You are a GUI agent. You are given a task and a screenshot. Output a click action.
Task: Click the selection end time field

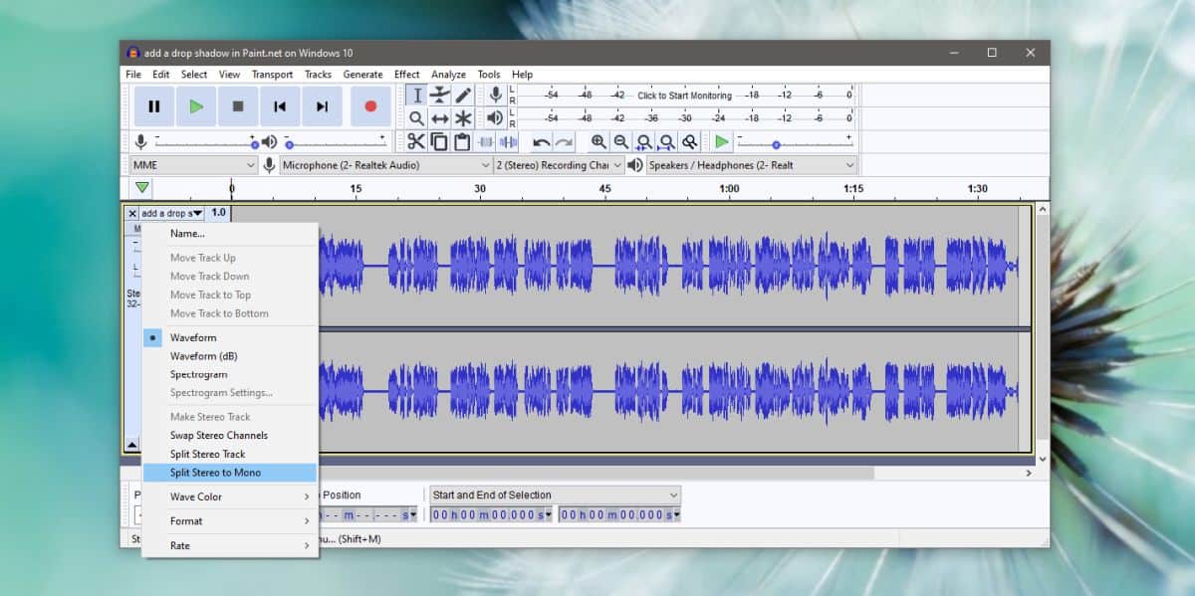pos(619,514)
